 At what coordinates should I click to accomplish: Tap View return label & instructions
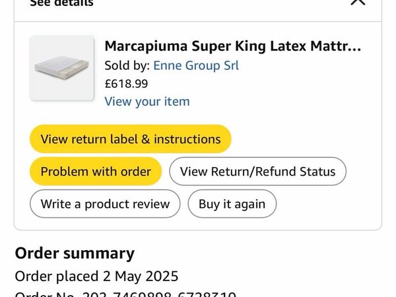pyautogui.click(x=131, y=139)
